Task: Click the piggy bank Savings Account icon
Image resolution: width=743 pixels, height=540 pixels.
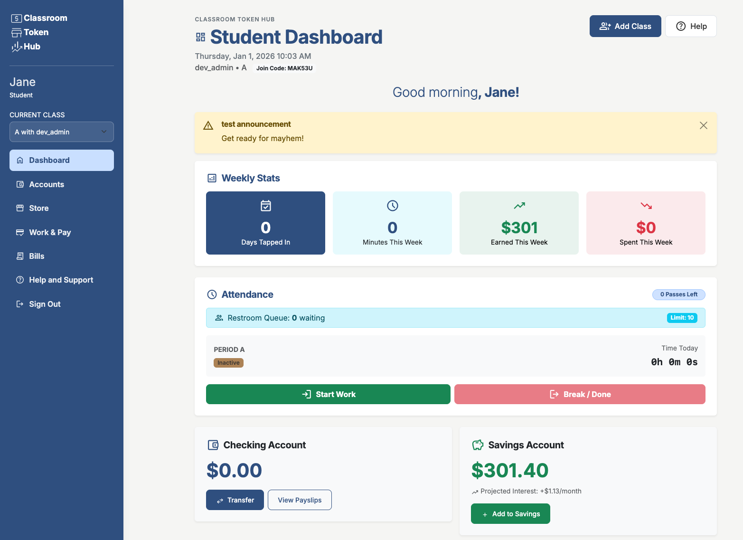Action: pyautogui.click(x=478, y=445)
